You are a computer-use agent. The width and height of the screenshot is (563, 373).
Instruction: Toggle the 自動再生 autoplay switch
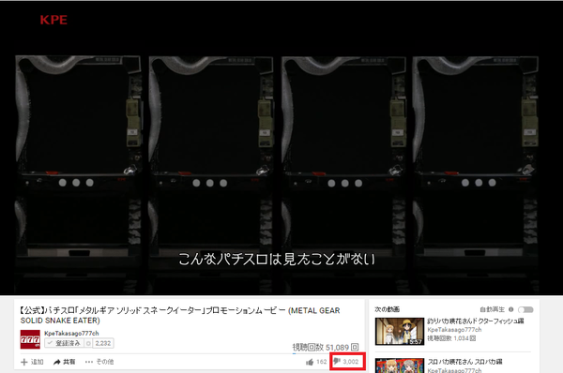(525, 309)
